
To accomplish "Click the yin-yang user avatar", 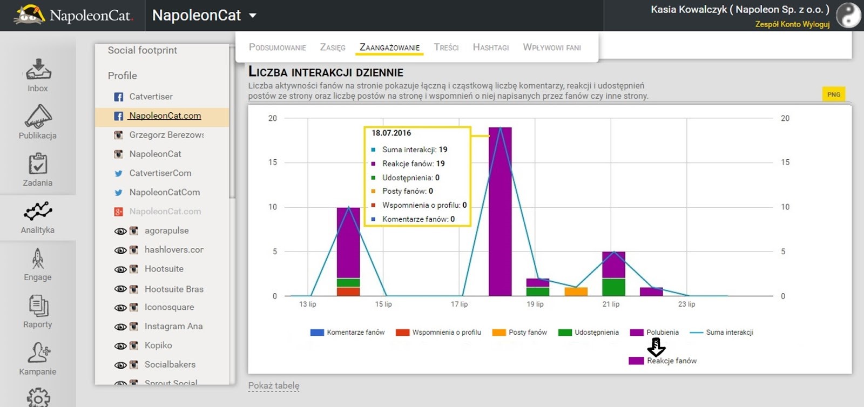I will (848, 15).
